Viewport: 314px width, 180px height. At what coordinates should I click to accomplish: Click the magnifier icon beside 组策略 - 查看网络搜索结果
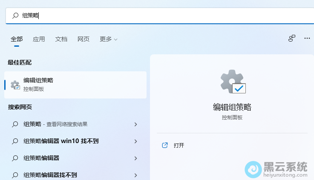tap(15, 124)
